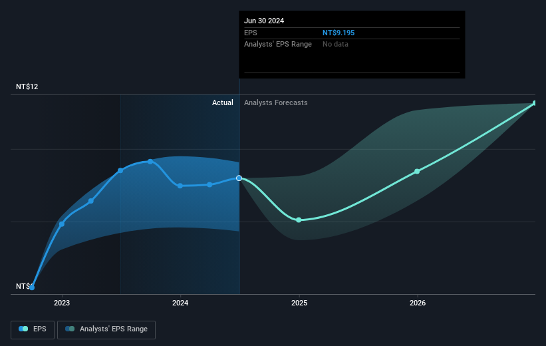
Task: Toggle the Analysts' EPS Range legend
Action: (x=106, y=329)
